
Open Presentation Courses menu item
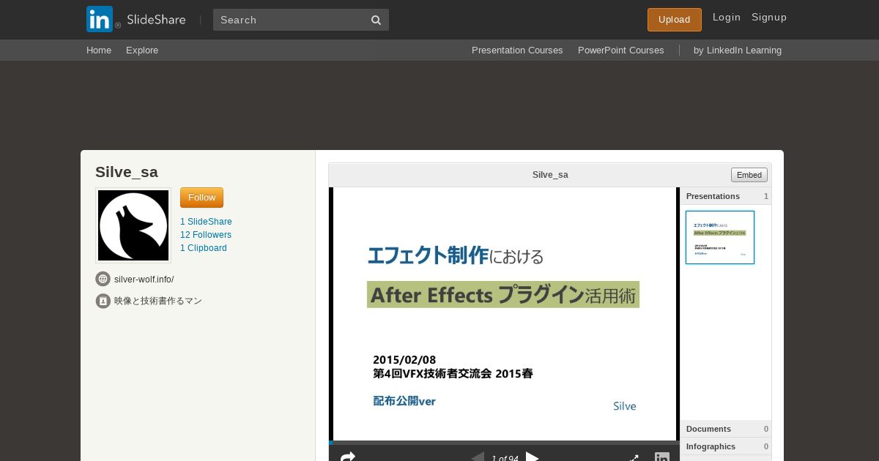517,50
